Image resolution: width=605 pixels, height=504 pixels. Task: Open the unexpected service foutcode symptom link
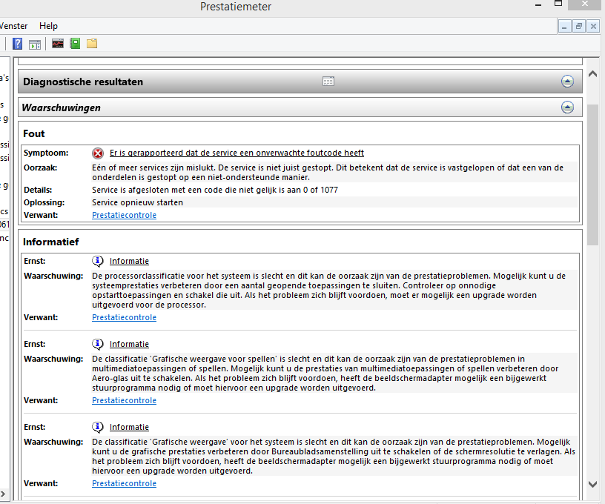coord(237,153)
